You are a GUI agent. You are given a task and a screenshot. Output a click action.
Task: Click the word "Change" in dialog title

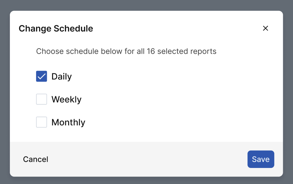35,29
